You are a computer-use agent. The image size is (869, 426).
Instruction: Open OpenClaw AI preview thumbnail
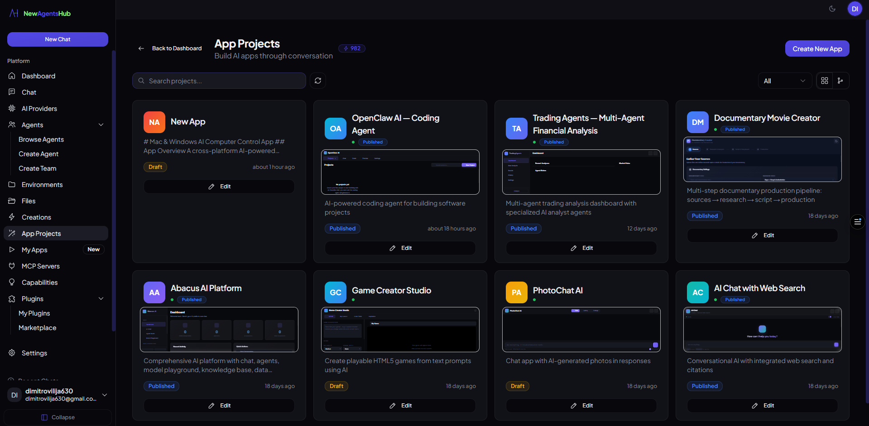click(400, 172)
